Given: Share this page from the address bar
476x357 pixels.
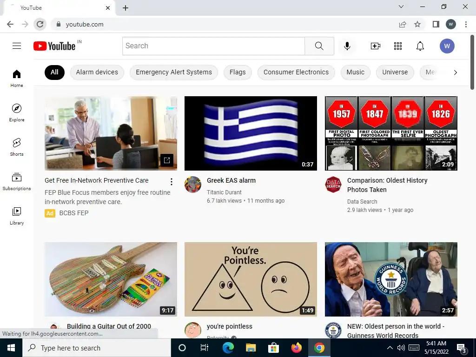Looking at the screenshot, I should coord(403,24).
